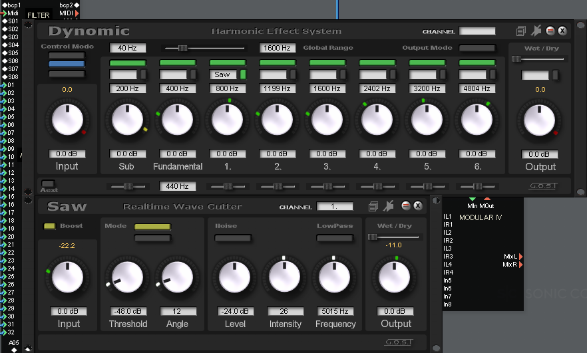
Task: Open the Saw Channel selector showing 1.
Action: click(335, 207)
